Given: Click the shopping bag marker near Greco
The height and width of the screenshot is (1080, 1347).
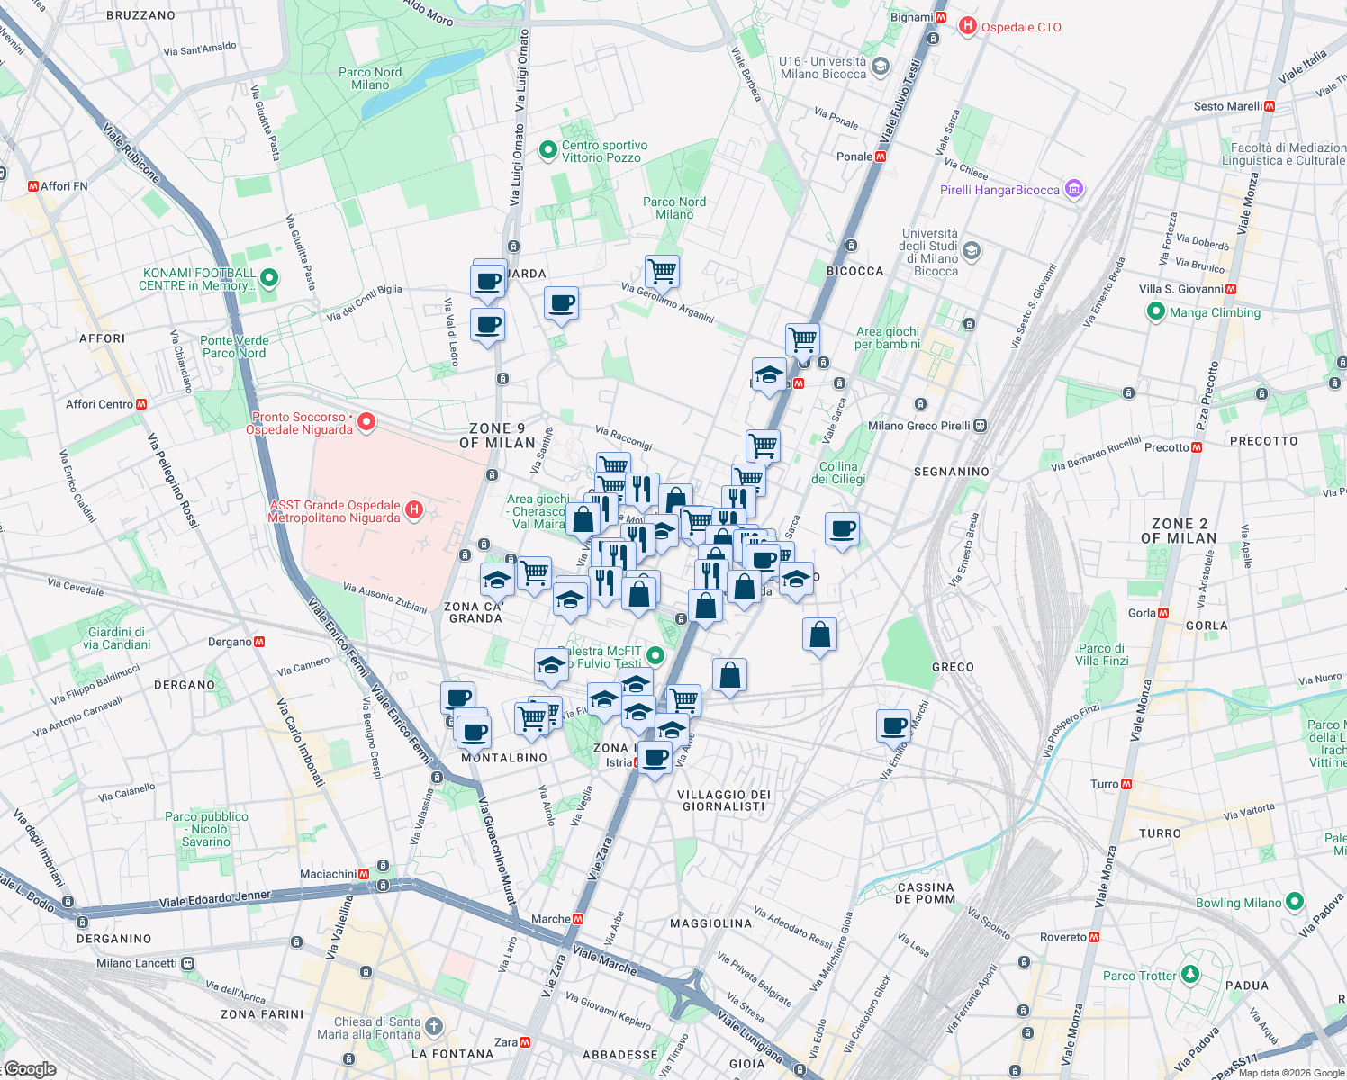Looking at the screenshot, I should pyautogui.click(x=820, y=634).
